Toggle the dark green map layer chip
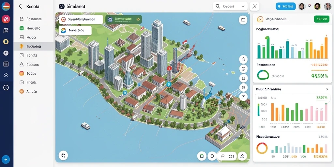334x167 pixels. pos(124,19)
